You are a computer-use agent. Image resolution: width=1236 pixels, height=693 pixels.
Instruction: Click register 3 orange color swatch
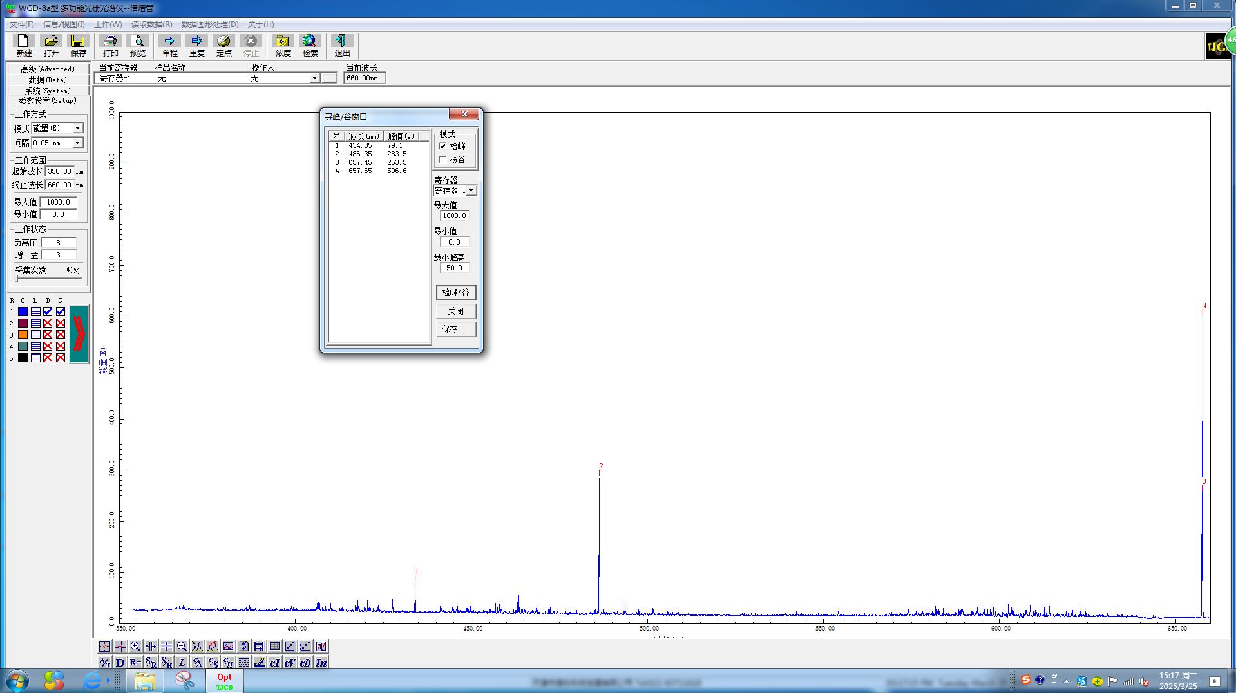pos(23,335)
